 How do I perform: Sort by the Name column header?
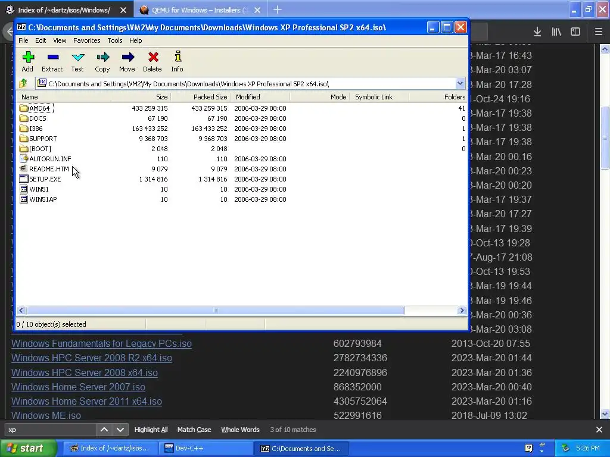64,97
